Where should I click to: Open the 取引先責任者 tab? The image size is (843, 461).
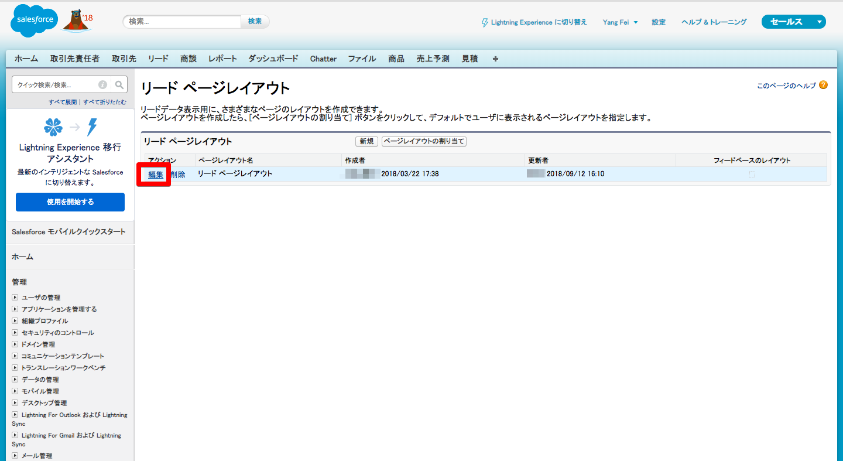[75, 59]
